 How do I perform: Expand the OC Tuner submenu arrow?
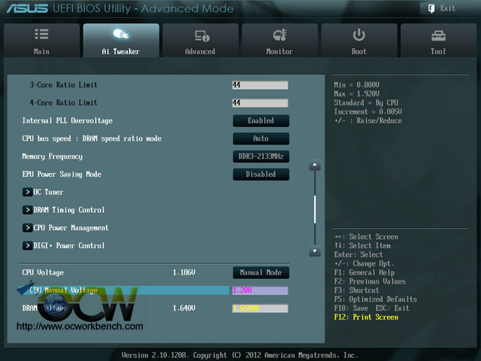(x=27, y=193)
